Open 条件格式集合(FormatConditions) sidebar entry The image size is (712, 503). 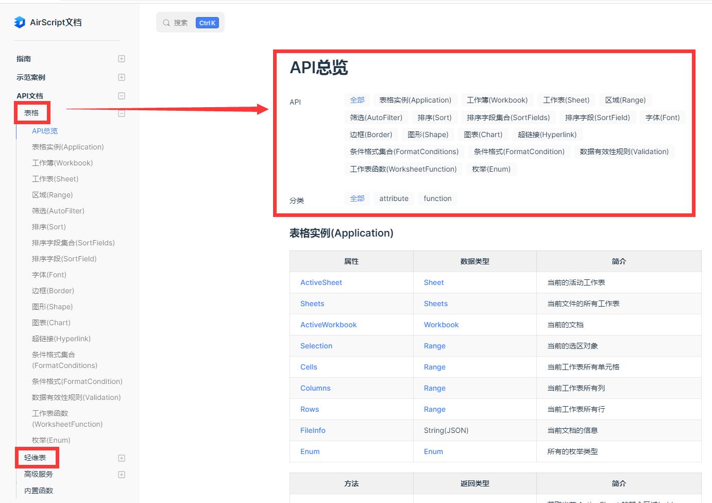pos(64,360)
